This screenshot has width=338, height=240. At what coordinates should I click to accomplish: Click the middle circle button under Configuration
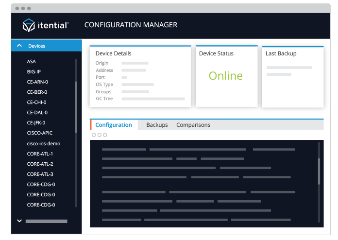pos(100,135)
